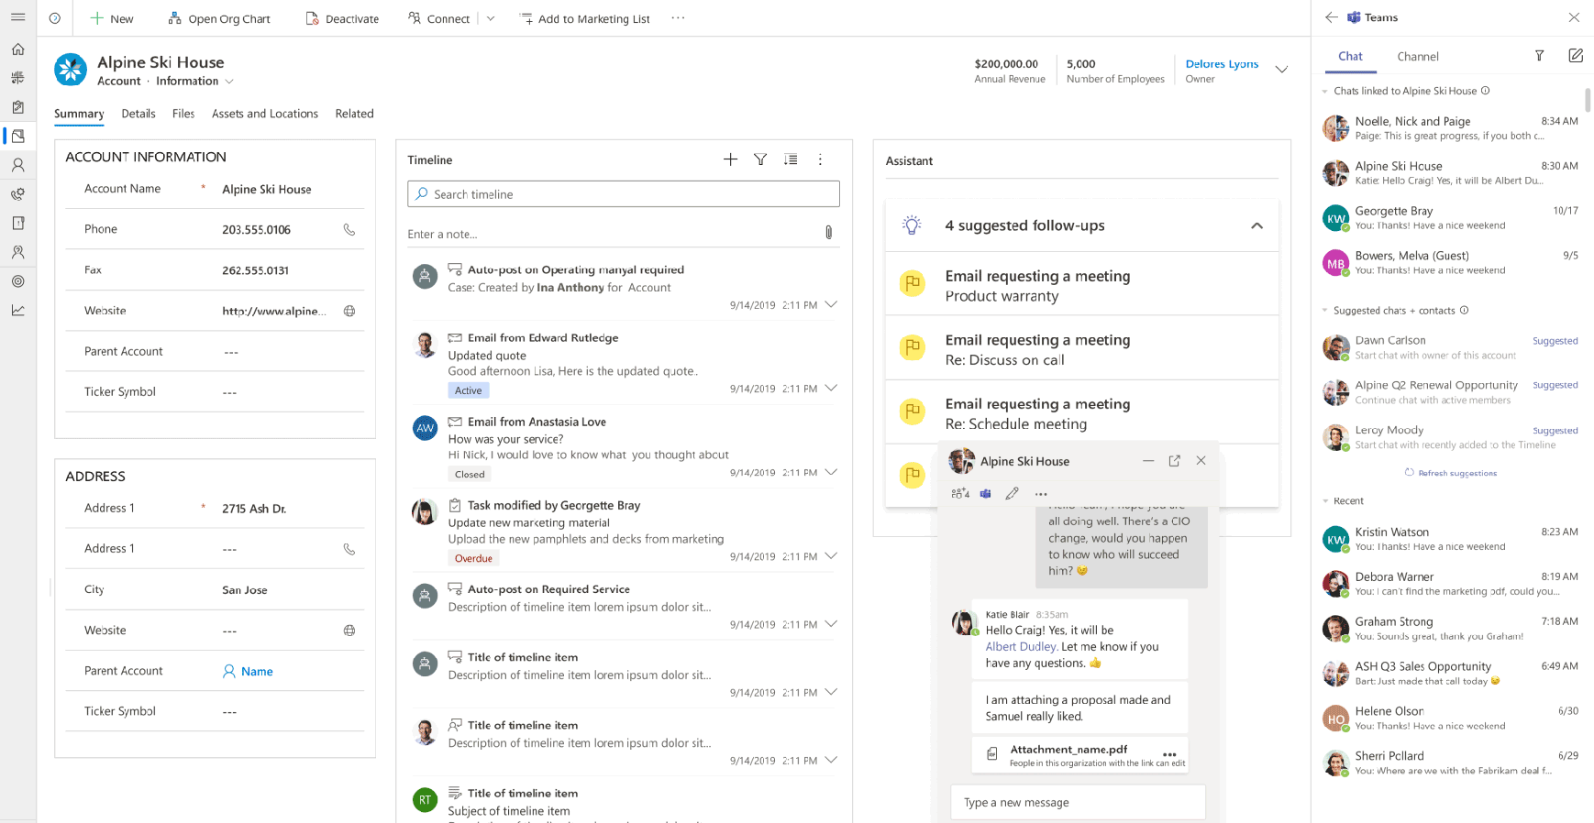Click the command bar overflow ellipsis

coord(678,17)
